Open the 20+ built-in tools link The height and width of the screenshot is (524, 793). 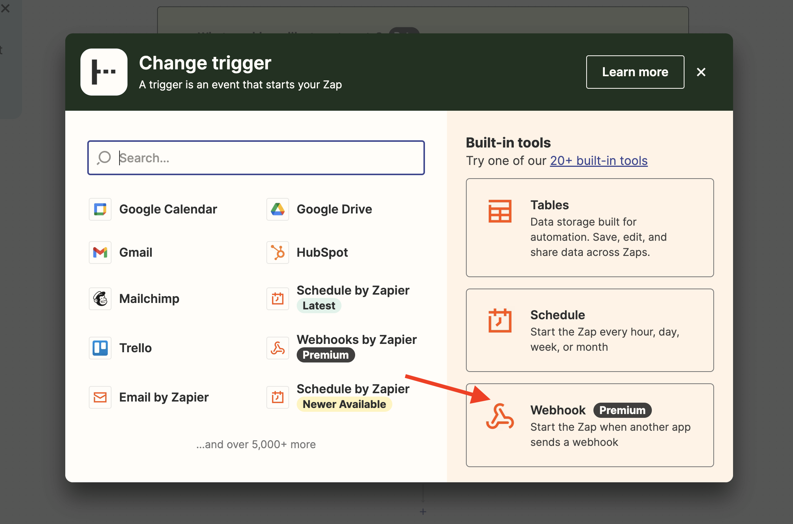(x=599, y=161)
